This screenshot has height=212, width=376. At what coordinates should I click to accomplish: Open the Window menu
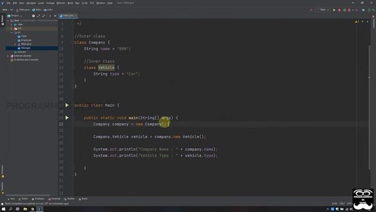coord(100,3)
